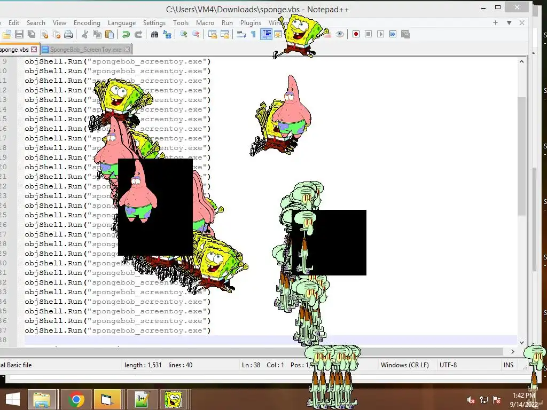Select SpongeBob ScreenToy icon on taskbar
Image resolution: width=547 pixels, height=410 pixels.
174,399
